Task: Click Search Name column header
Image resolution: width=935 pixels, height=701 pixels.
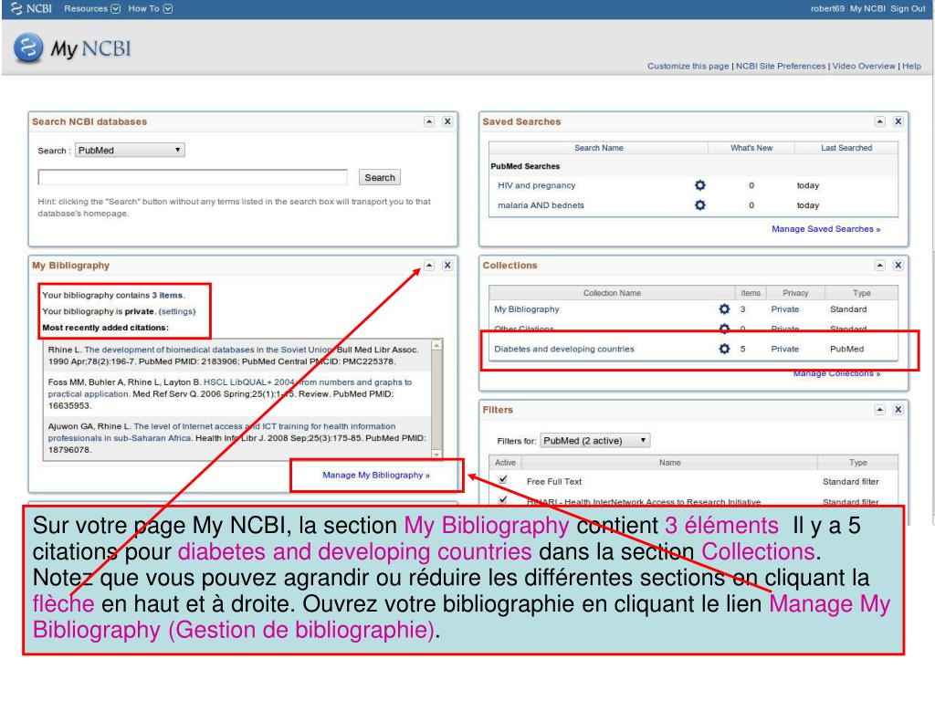Action: pos(598,148)
